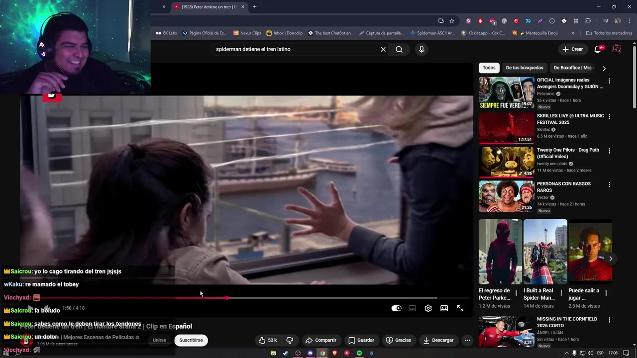Bookmark this page with star icon

[452, 21]
